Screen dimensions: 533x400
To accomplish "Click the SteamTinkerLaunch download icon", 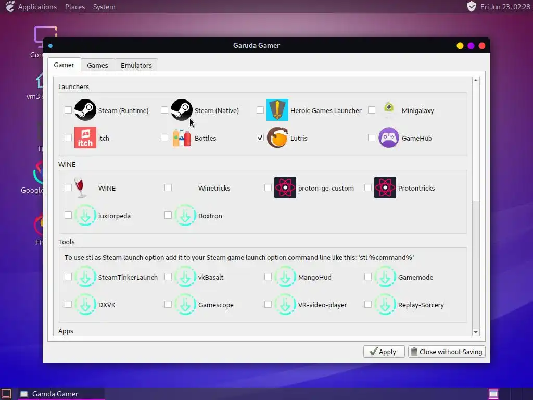I will click(x=85, y=277).
